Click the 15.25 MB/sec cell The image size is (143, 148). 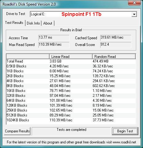pyautogui.click(x=60, y=76)
